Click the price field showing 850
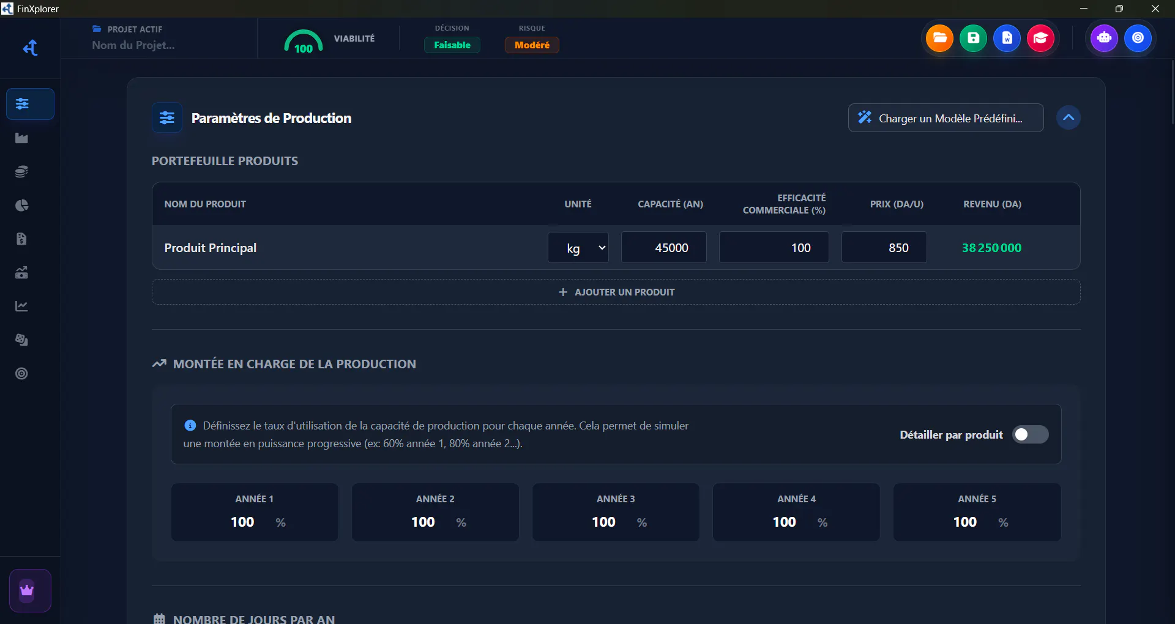The height and width of the screenshot is (624, 1175). click(884, 248)
